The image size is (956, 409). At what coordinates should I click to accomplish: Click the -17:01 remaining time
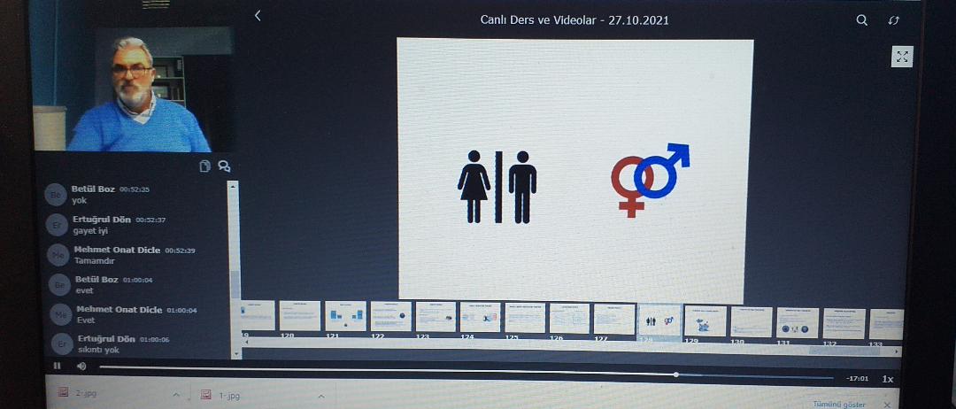pyautogui.click(x=857, y=379)
